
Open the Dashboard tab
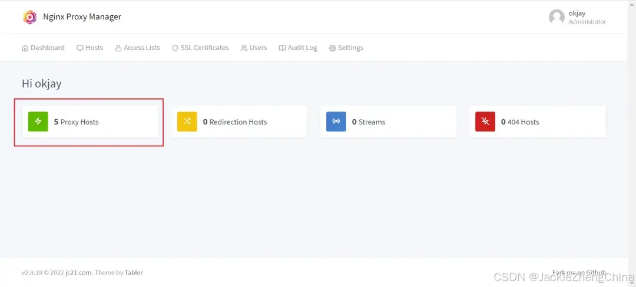(x=43, y=48)
